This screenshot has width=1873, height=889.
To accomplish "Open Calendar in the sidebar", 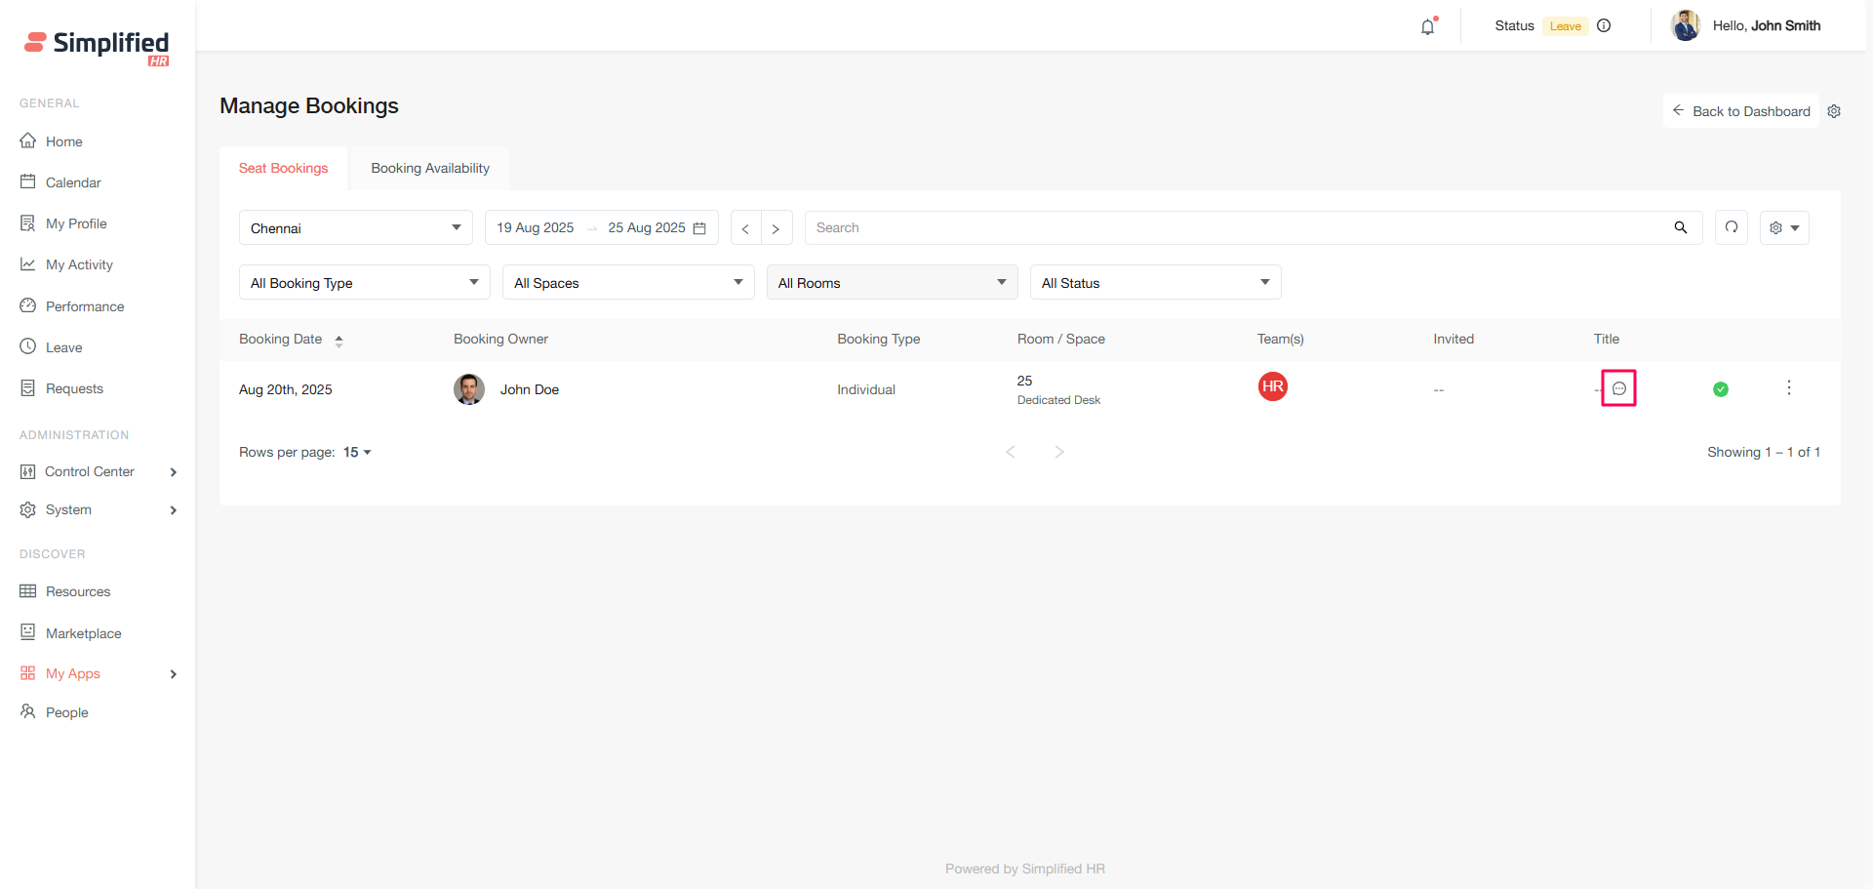I will coord(73,182).
